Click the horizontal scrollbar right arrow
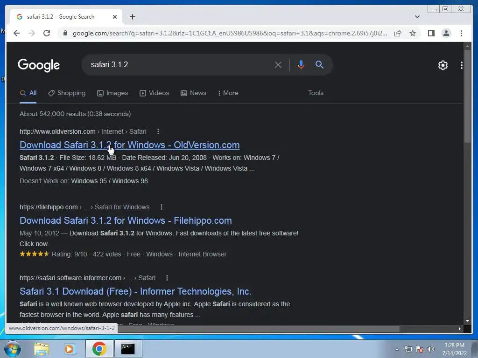The image size is (478, 358). point(459,329)
